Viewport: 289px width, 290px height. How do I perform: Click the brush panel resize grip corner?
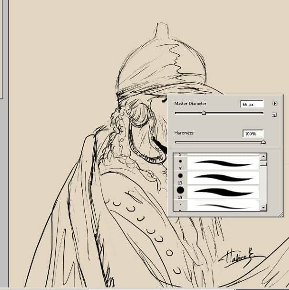click(x=280, y=214)
